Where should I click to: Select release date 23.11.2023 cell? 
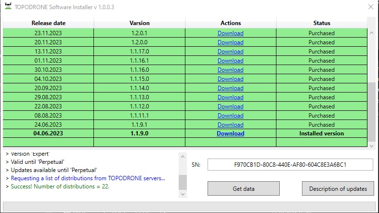click(x=48, y=33)
